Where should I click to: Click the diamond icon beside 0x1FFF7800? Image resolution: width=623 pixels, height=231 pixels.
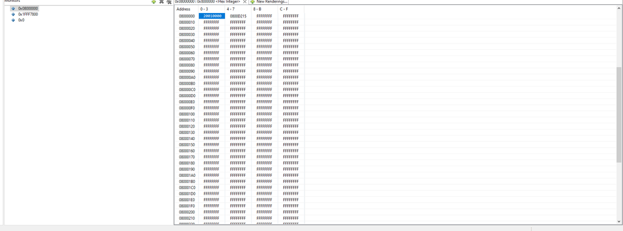(13, 14)
